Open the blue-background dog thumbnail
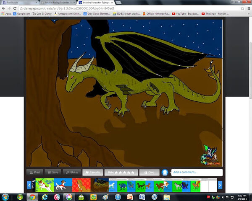 (x=63, y=185)
